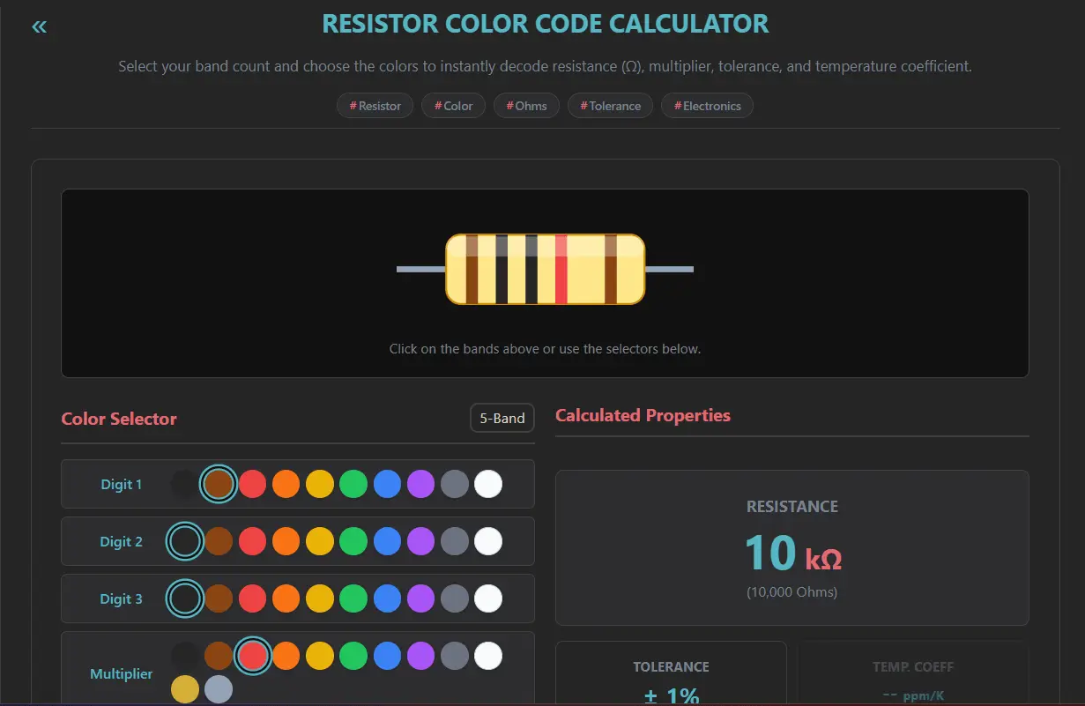Select violet for Digit 3
The width and height of the screenshot is (1085, 706).
pyautogui.click(x=420, y=598)
